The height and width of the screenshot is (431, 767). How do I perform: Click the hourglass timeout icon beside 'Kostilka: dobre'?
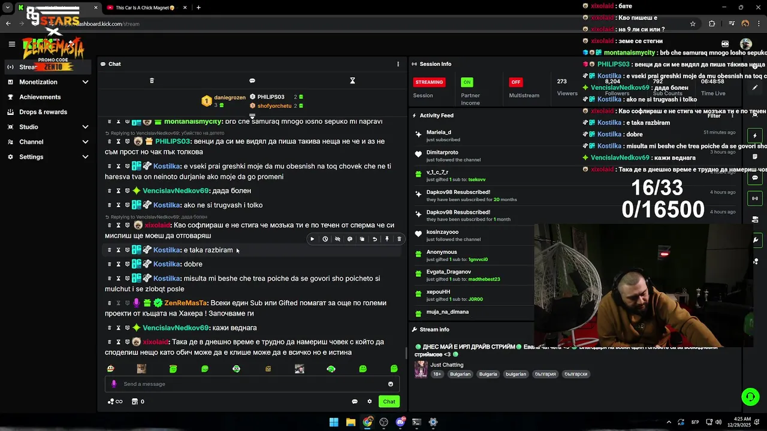coord(118,264)
